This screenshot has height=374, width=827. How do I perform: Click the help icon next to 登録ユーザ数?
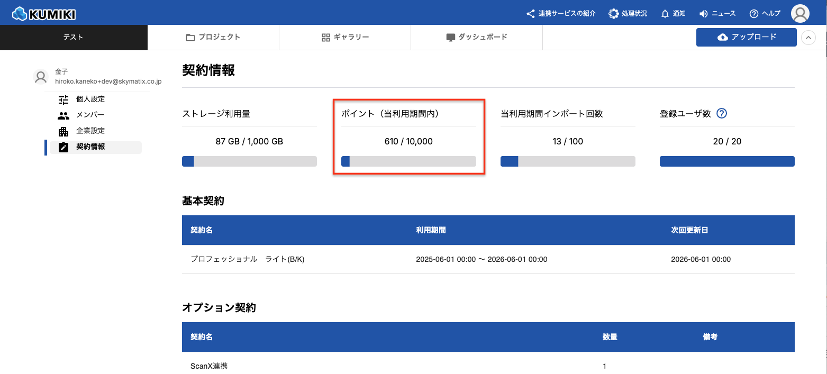(721, 113)
